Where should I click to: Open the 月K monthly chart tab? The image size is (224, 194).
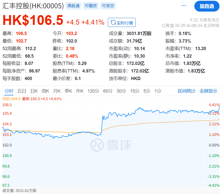point(57,91)
